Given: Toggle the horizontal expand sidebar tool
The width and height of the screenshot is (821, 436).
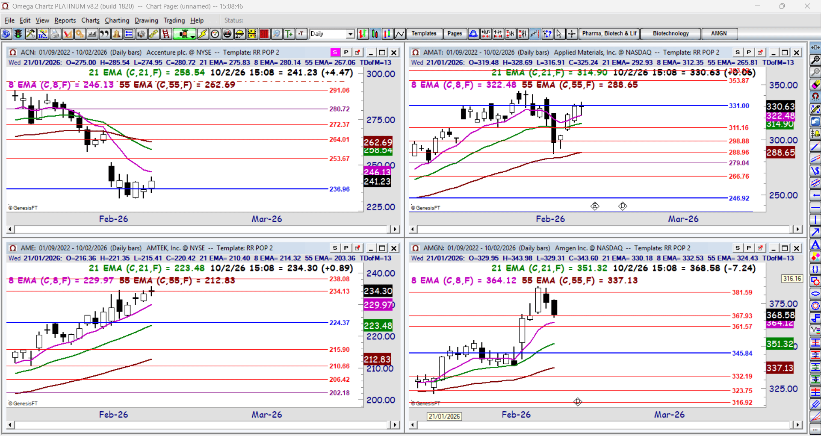Looking at the screenshot, I should coord(815,47).
